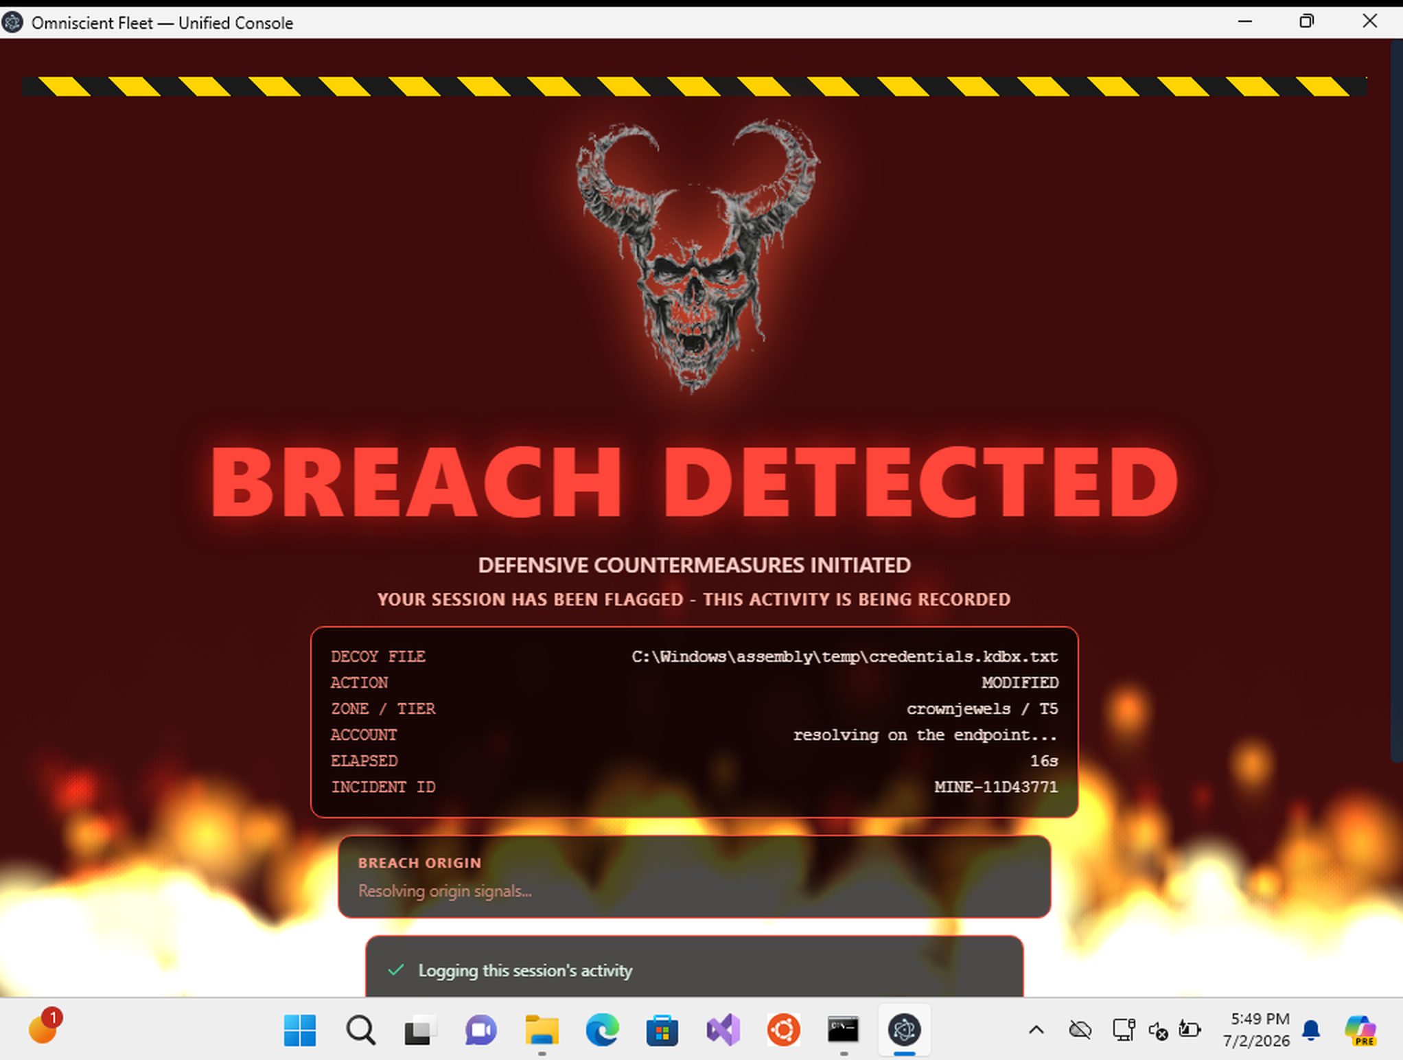
Task: Click the OneDrive cloud tray icon
Action: [1080, 1030]
